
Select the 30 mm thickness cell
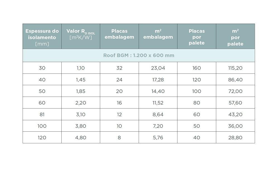click(42, 68)
